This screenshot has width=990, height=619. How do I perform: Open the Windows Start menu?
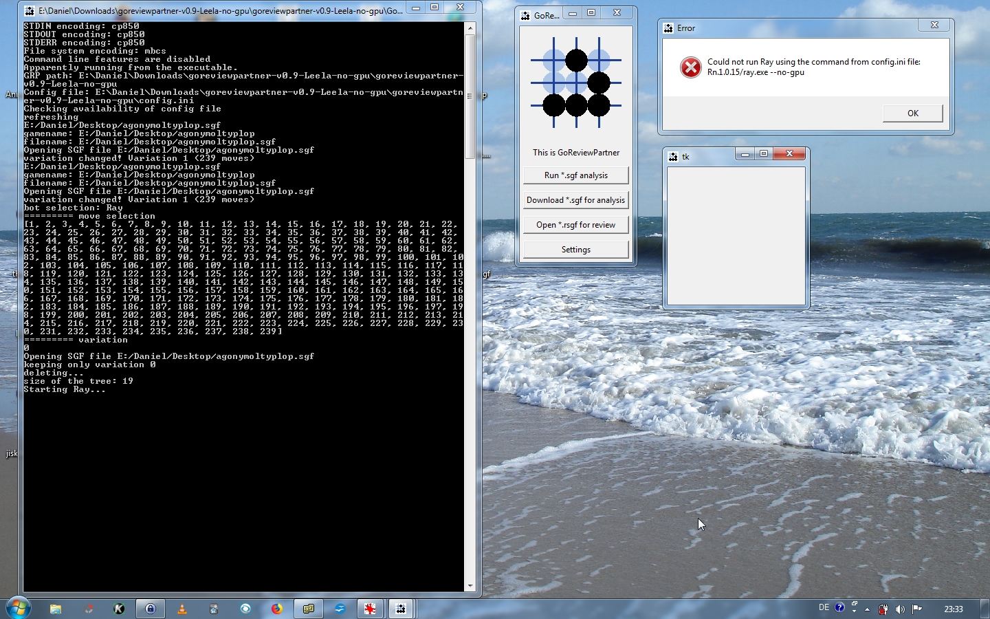point(18,608)
